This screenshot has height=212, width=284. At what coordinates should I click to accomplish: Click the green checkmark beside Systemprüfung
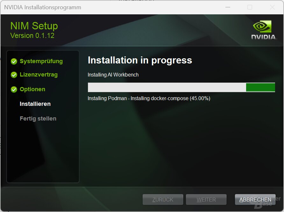(x=14, y=62)
